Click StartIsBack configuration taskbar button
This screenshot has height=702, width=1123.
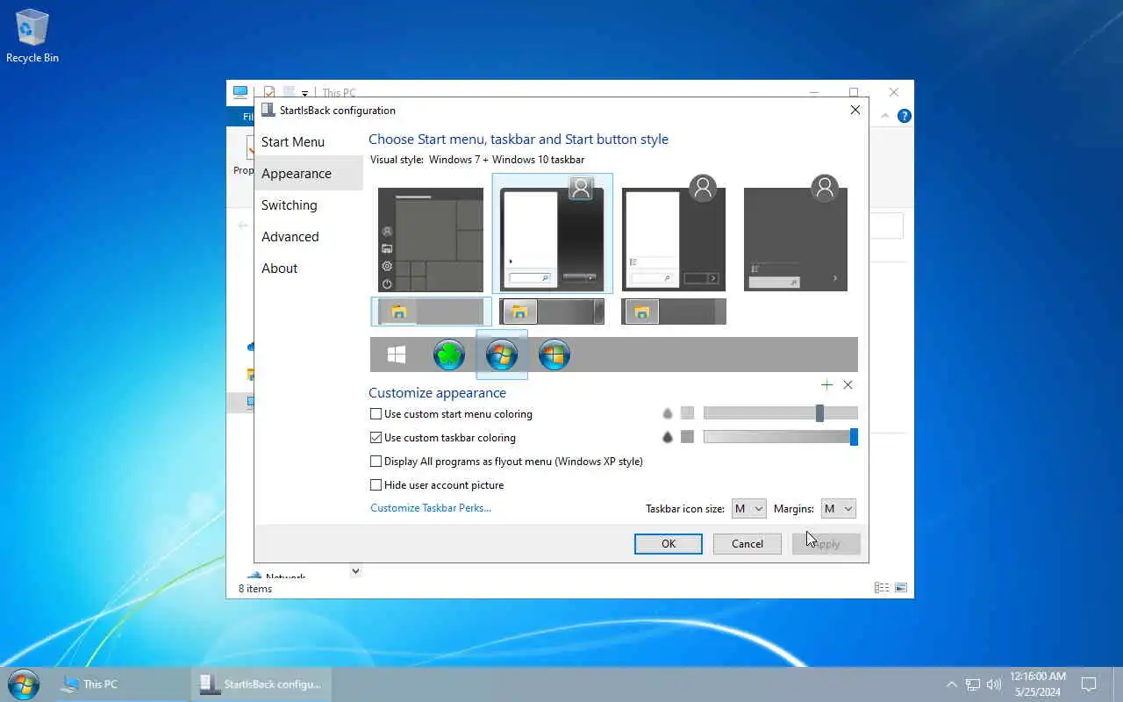[x=261, y=684]
